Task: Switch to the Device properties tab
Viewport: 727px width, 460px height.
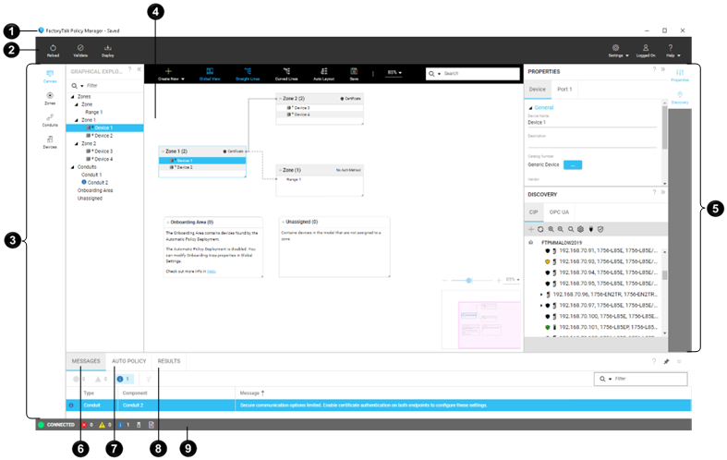Action: point(538,90)
